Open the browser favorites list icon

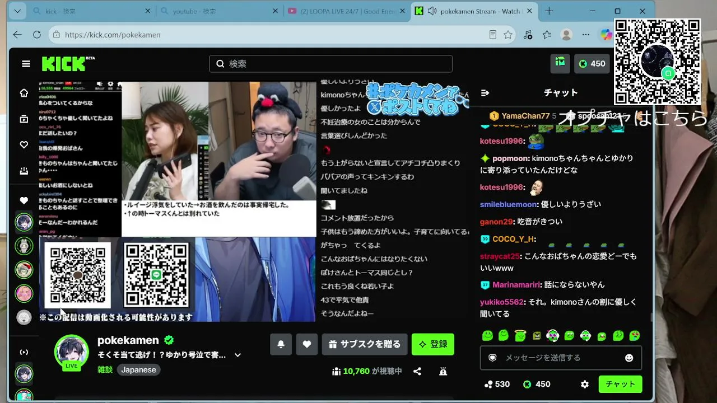tap(547, 35)
